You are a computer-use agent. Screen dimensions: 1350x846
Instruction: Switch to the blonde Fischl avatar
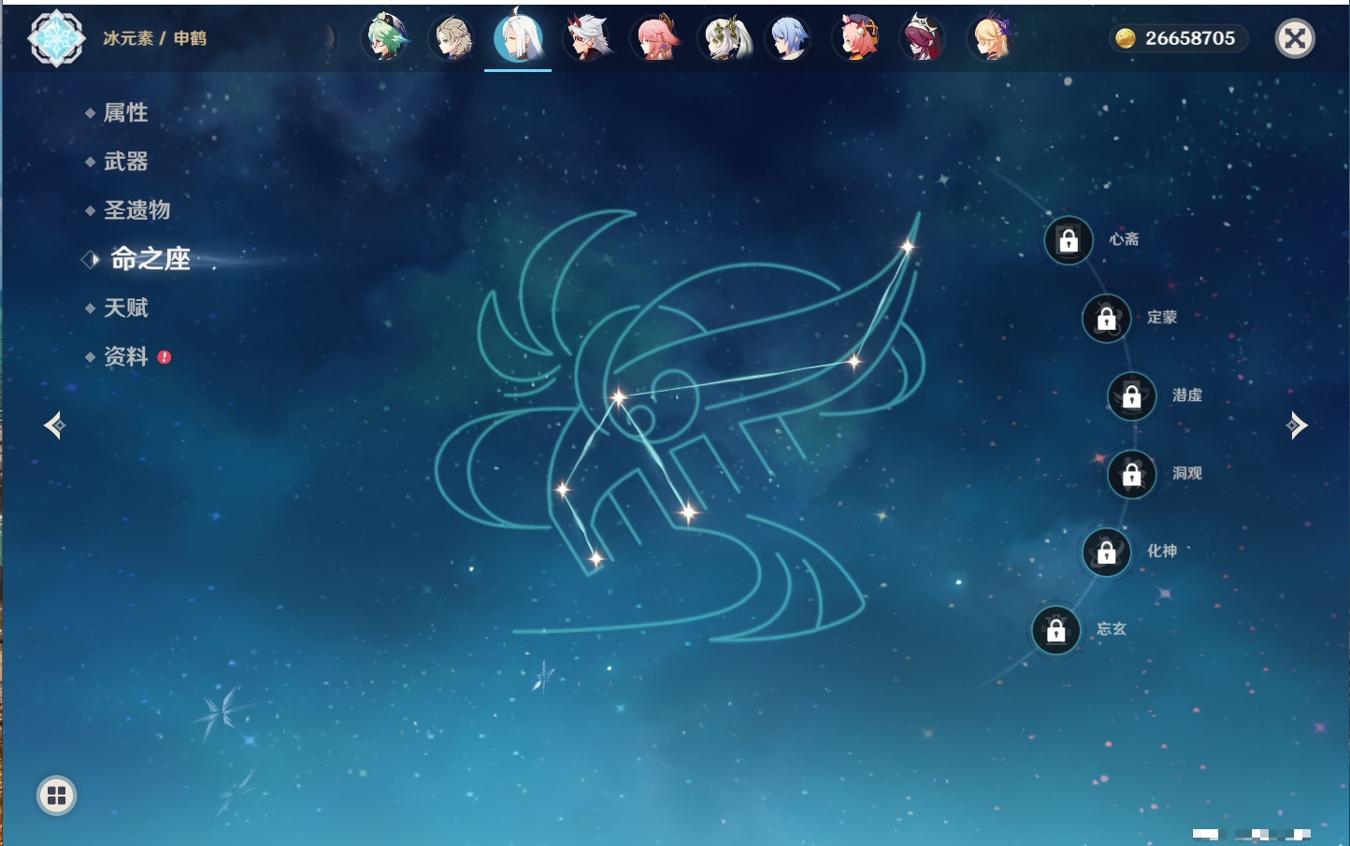pos(991,38)
